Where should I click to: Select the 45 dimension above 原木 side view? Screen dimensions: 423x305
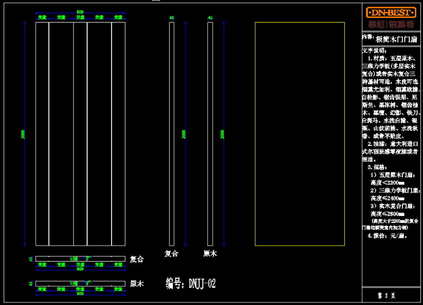210,18
